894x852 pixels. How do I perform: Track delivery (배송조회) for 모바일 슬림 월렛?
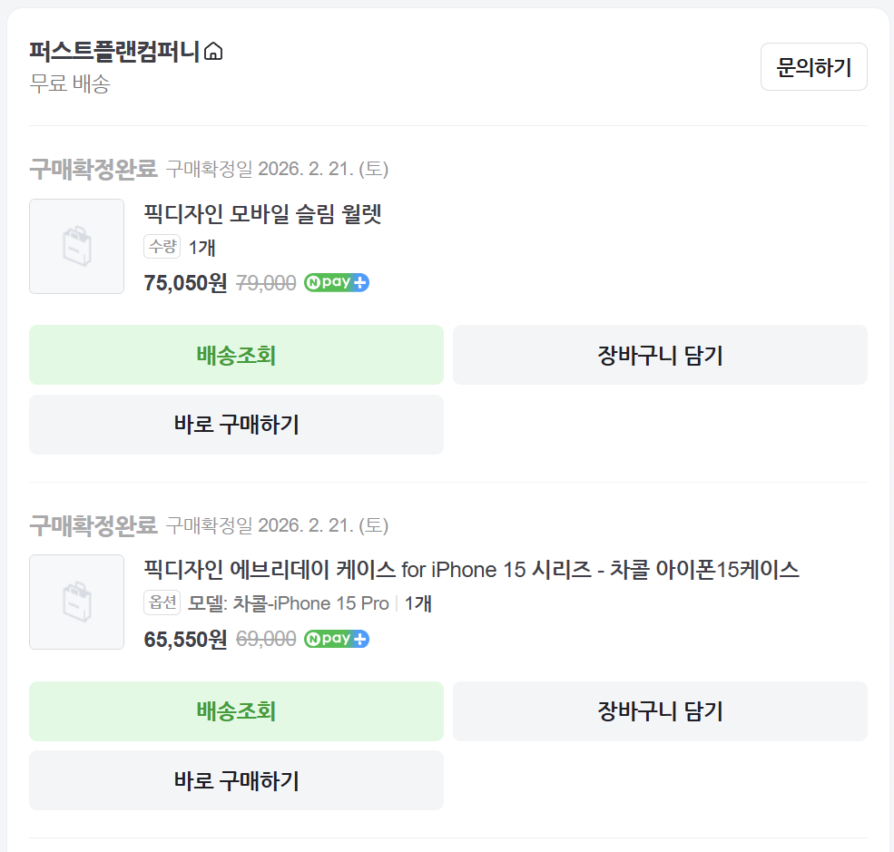(x=236, y=355)
